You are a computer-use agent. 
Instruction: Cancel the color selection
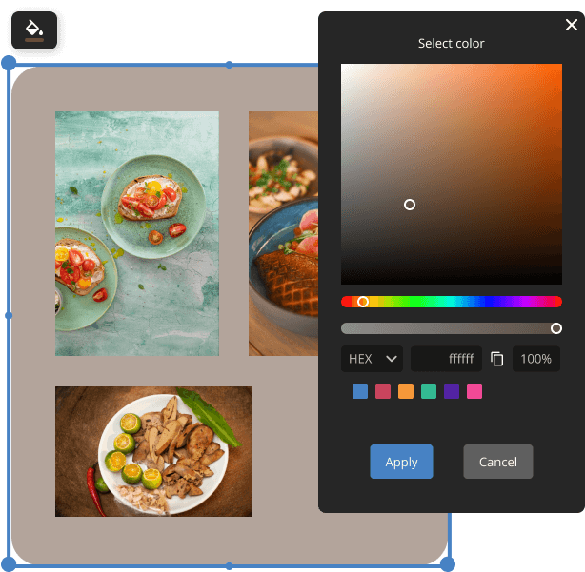coord(497,462)
